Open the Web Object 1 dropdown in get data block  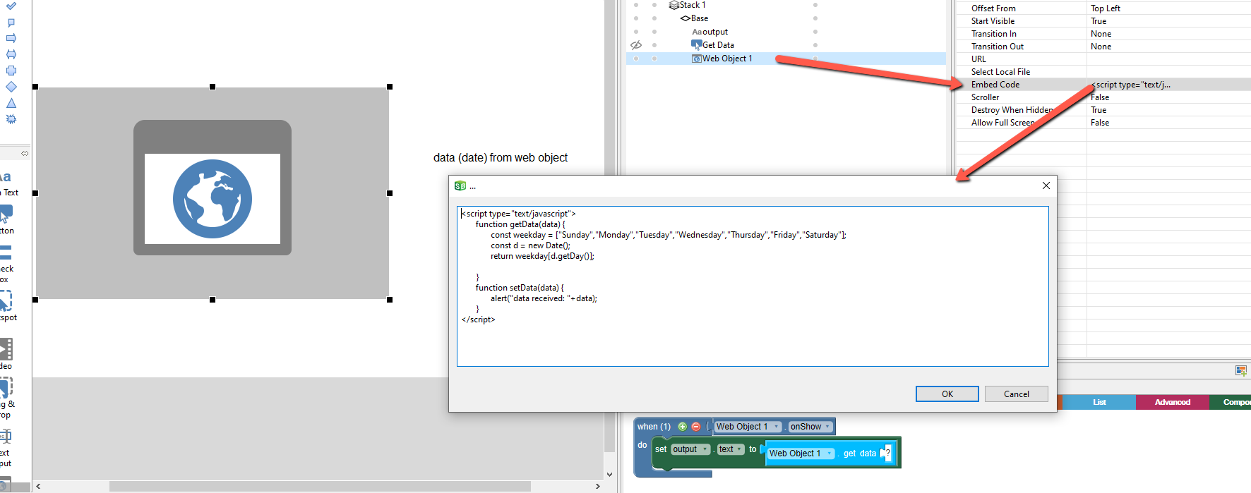point(801,454)
